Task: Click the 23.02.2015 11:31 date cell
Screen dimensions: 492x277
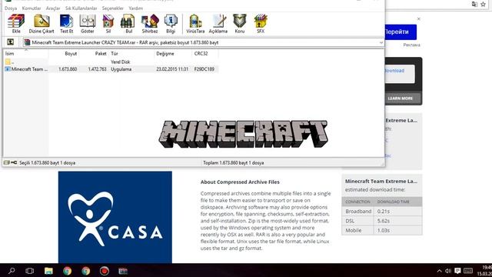Action: [x=172, y=69]
